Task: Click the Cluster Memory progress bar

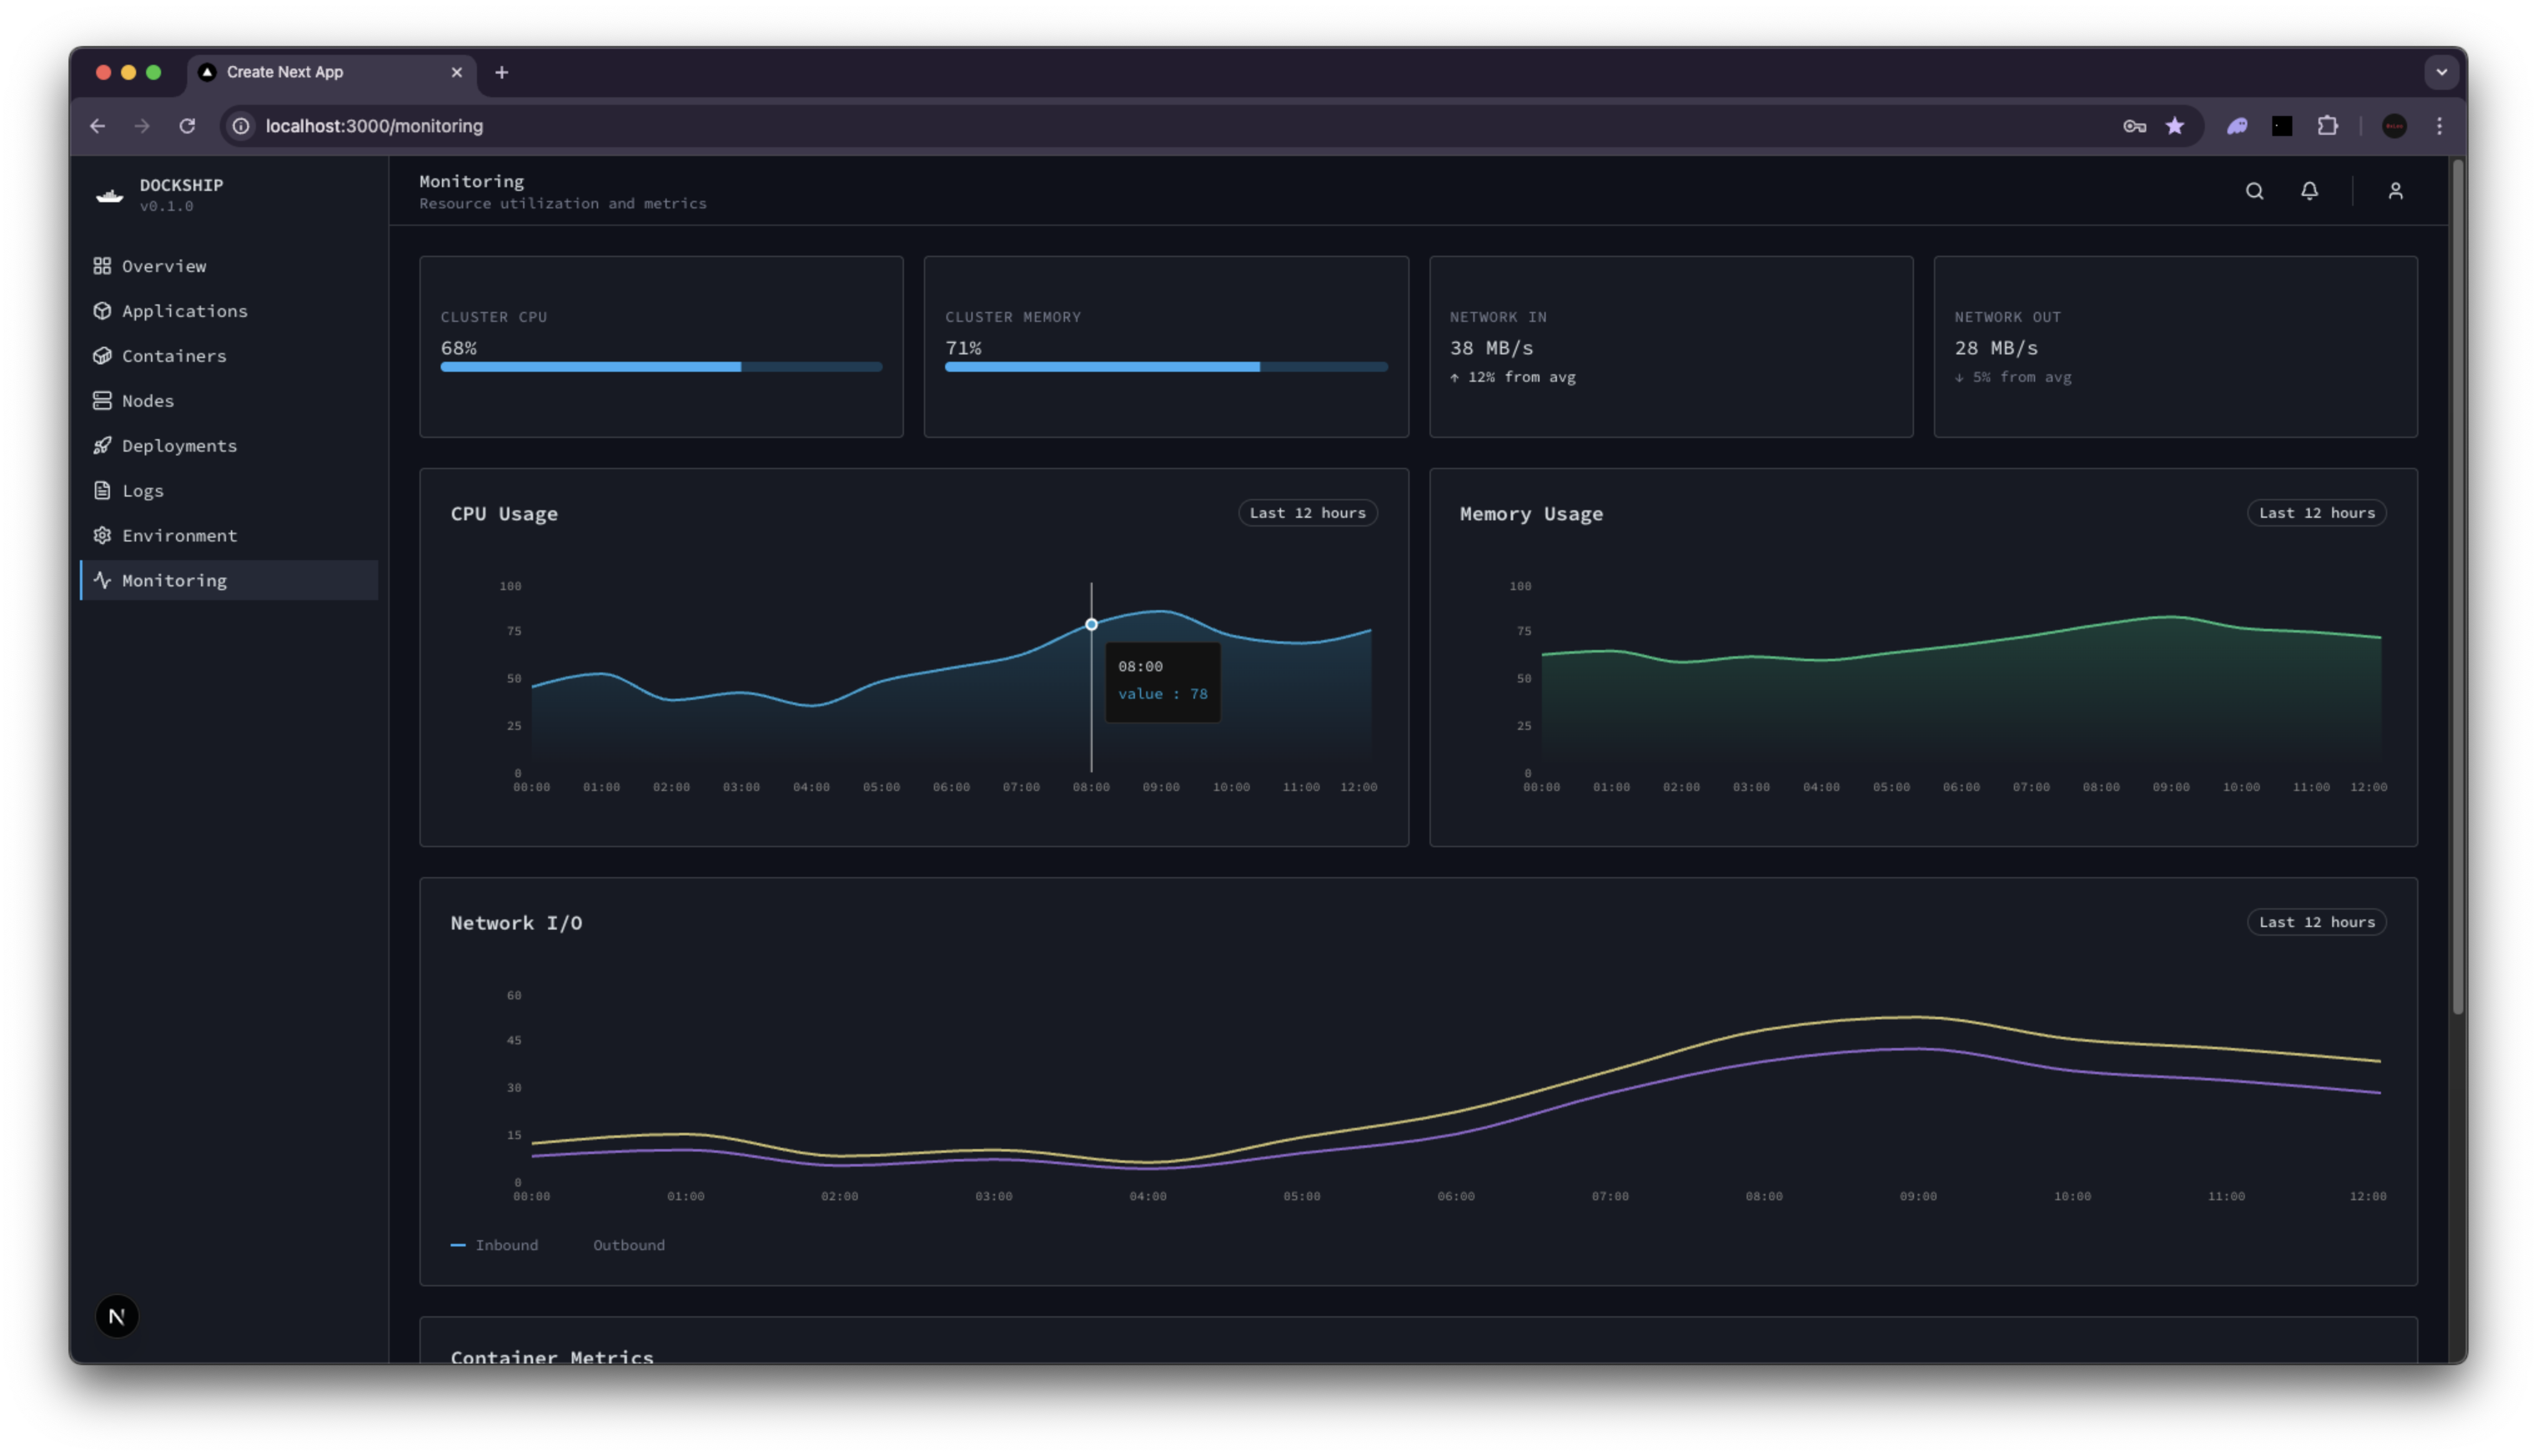Action: [1165, 367]
